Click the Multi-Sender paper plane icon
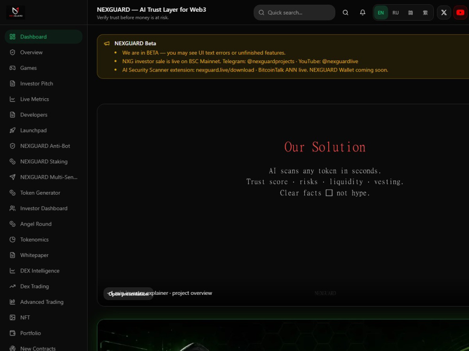Screen dimensions: 469x351 pyautogui.click(x=12, y=177)
